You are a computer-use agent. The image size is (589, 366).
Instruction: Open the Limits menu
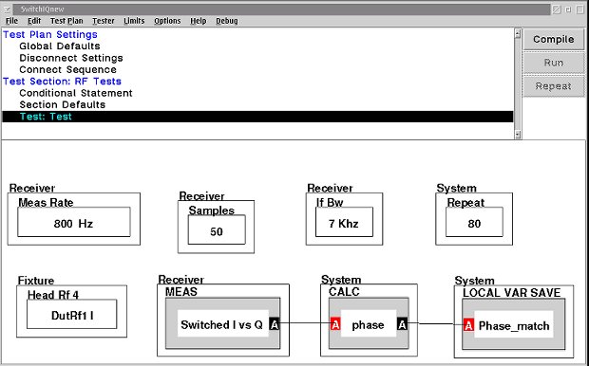[x=134, y=21]
